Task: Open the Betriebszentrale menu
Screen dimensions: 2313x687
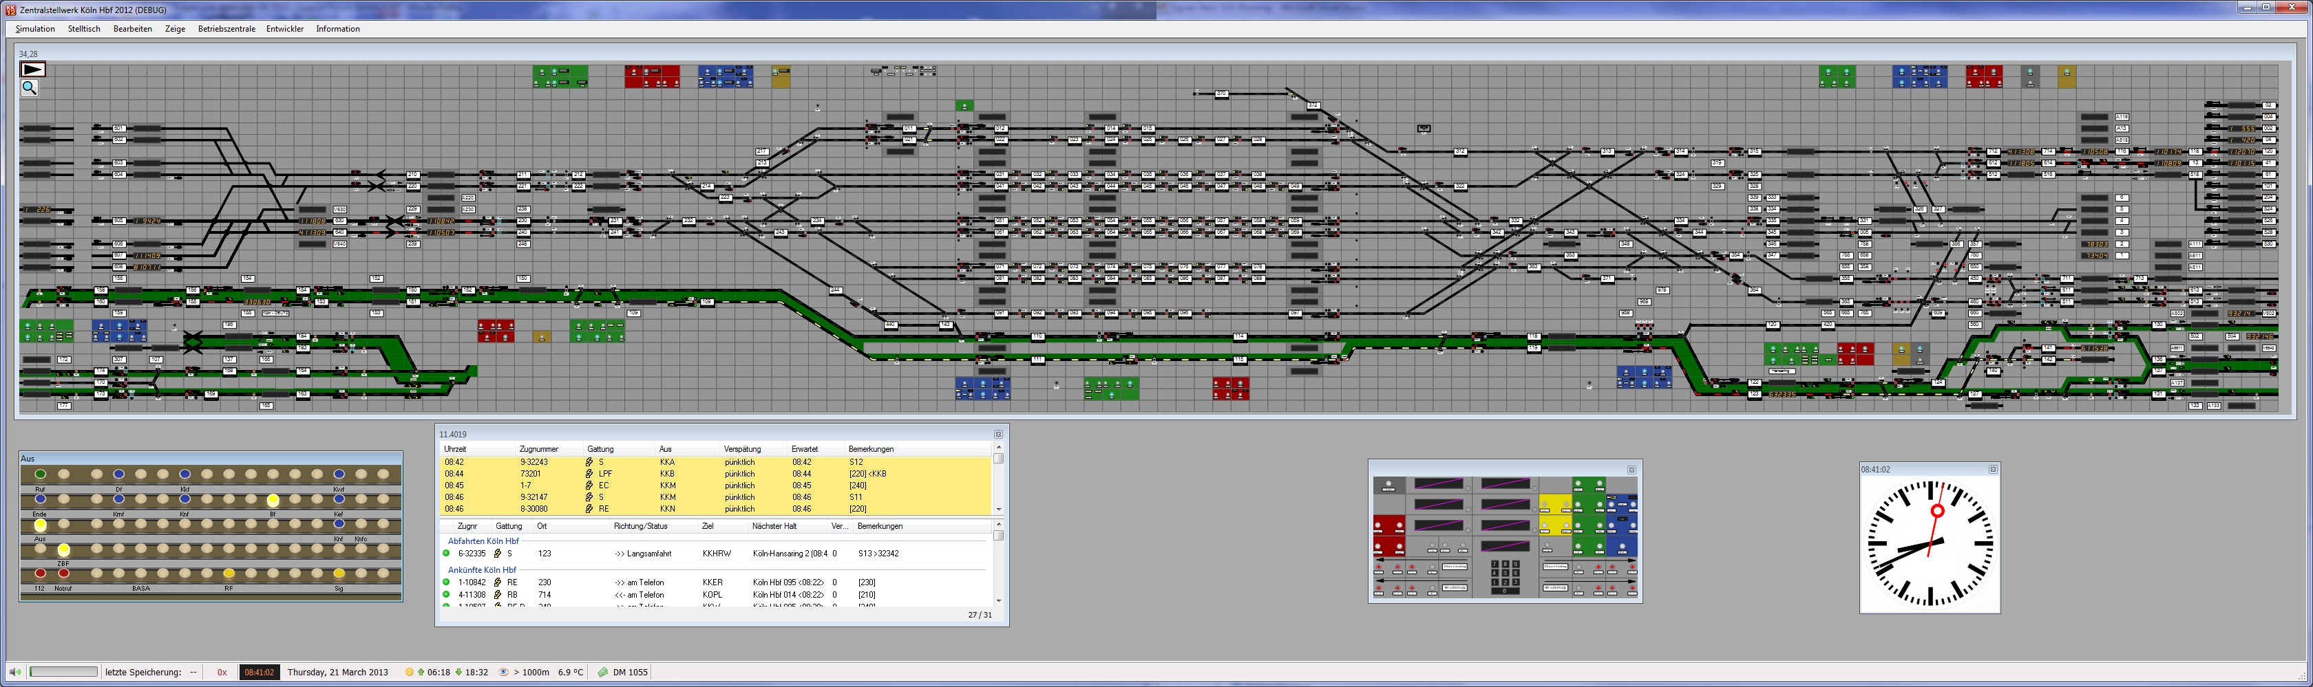Action: coord(226,29)
